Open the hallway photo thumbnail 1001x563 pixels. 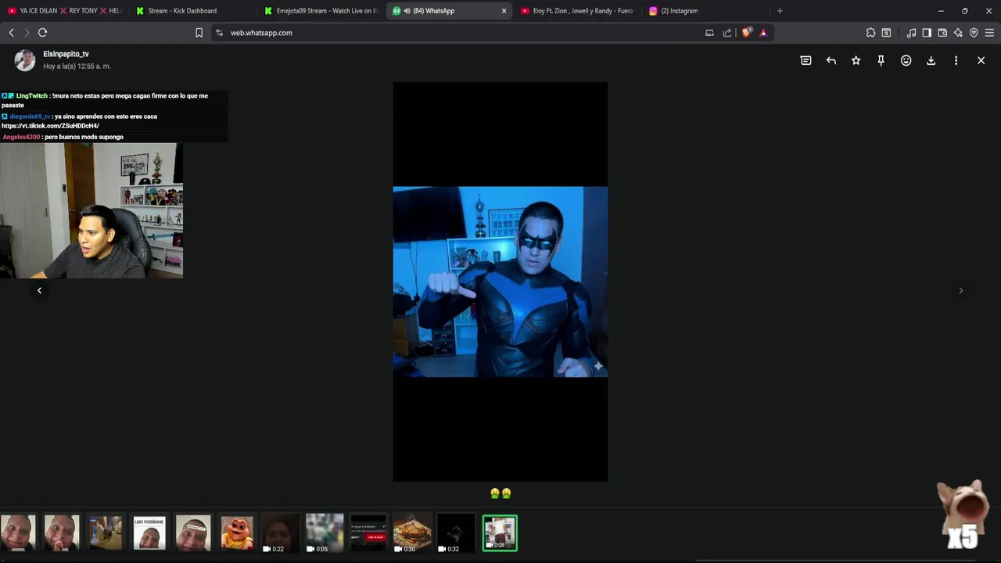(106, 533)
